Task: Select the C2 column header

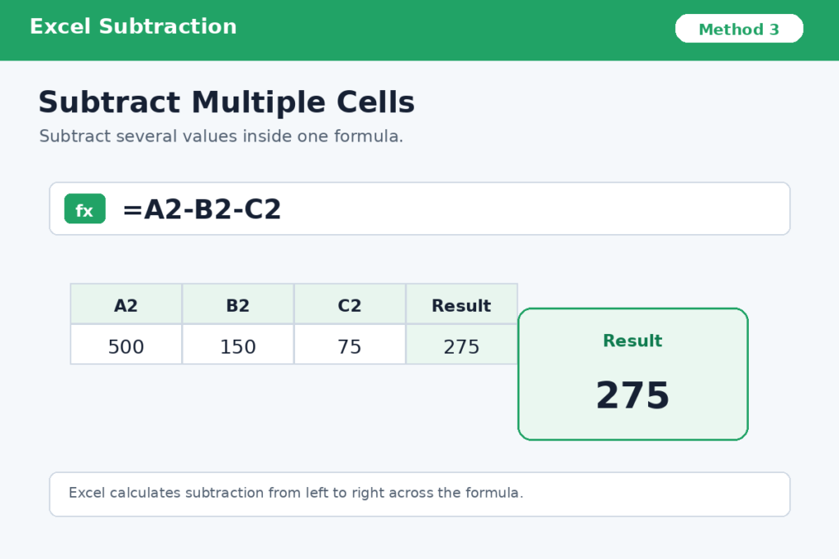Action: [x=349, y=304]
